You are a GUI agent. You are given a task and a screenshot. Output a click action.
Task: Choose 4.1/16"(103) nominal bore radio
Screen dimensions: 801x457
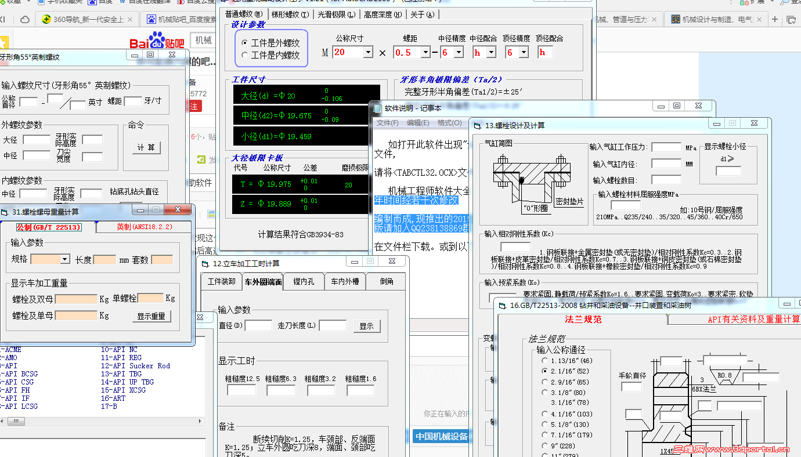point(544,414)
